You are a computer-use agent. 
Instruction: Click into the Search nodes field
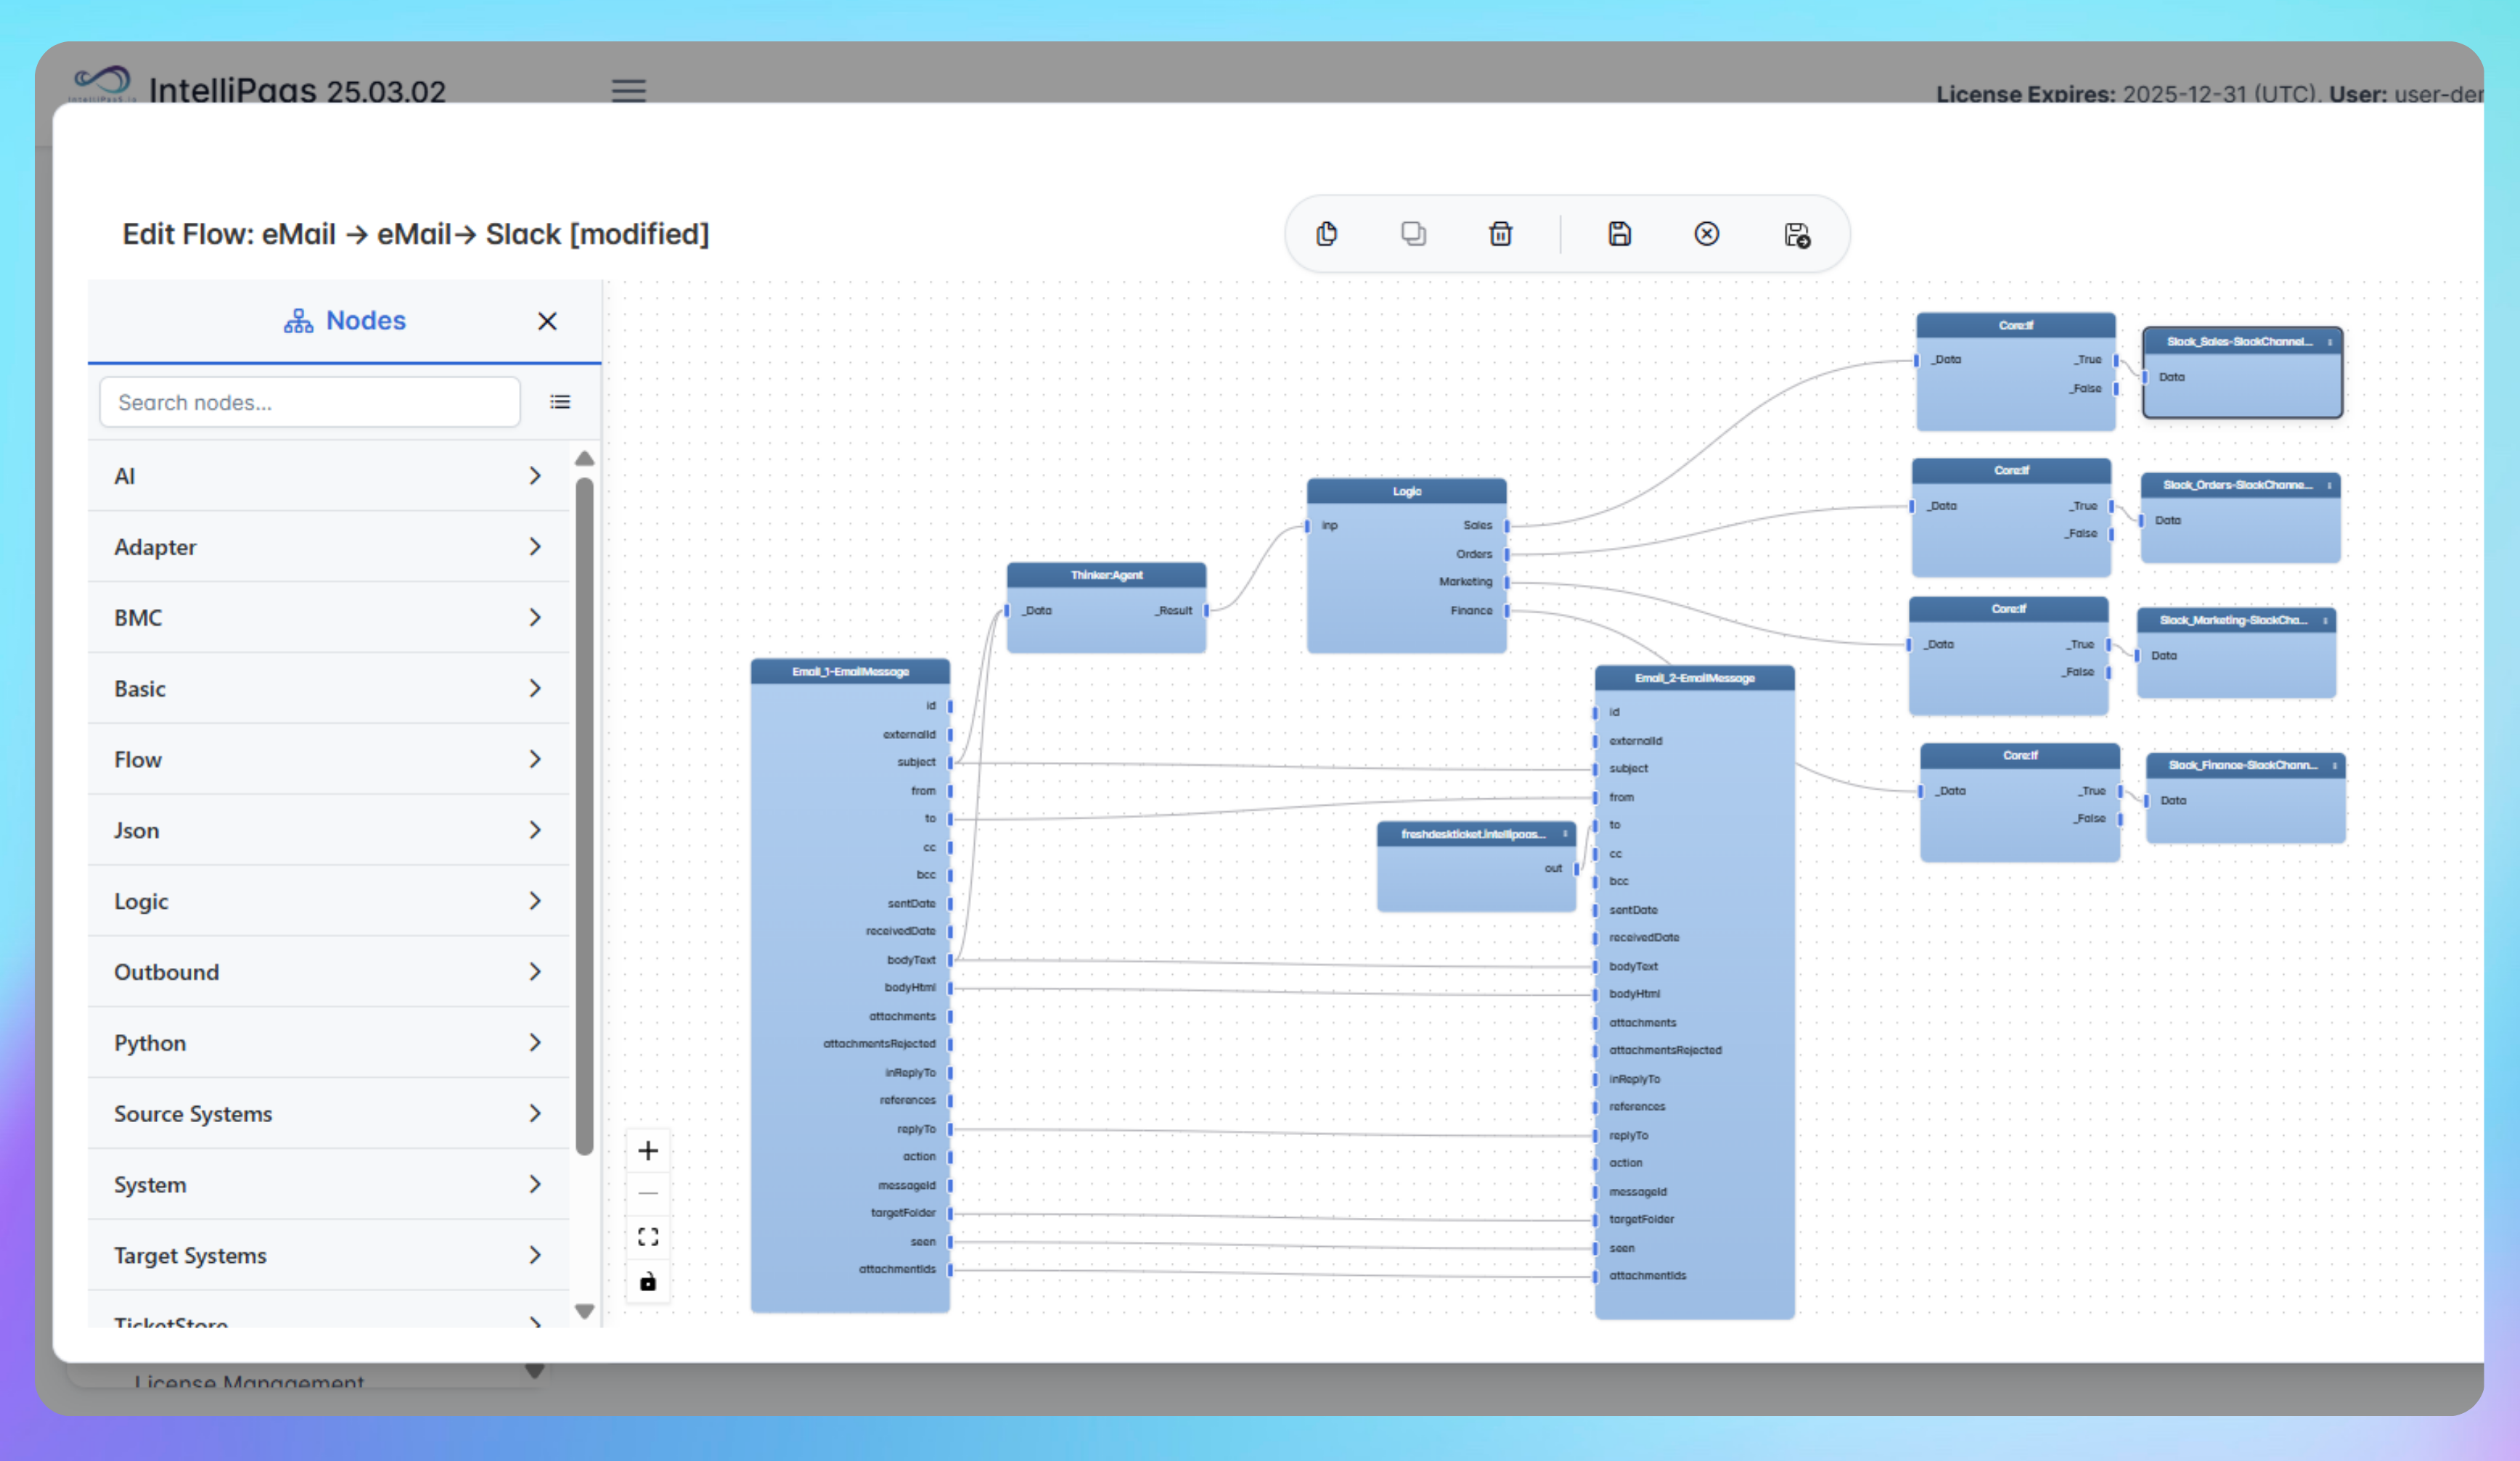(x=309, y=402)
